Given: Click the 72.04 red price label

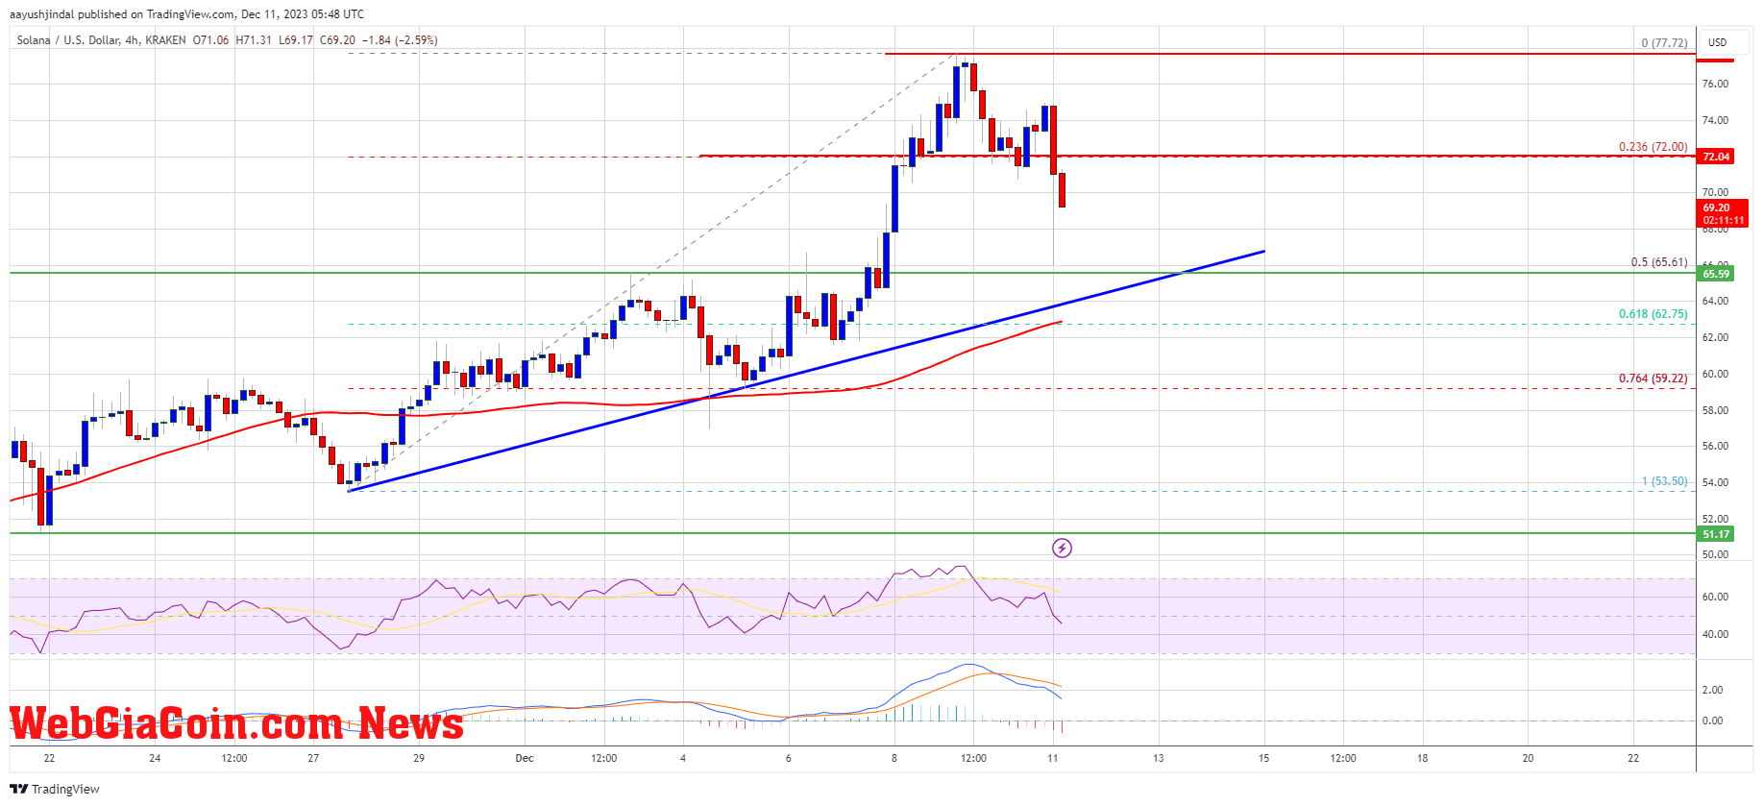Looking at the screenshot, I should click(x=1716, y=157).
